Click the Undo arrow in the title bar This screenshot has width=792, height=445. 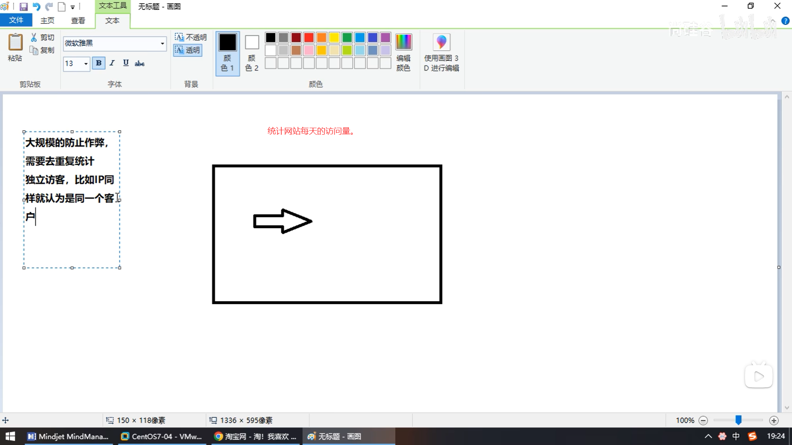coord(36,7)
